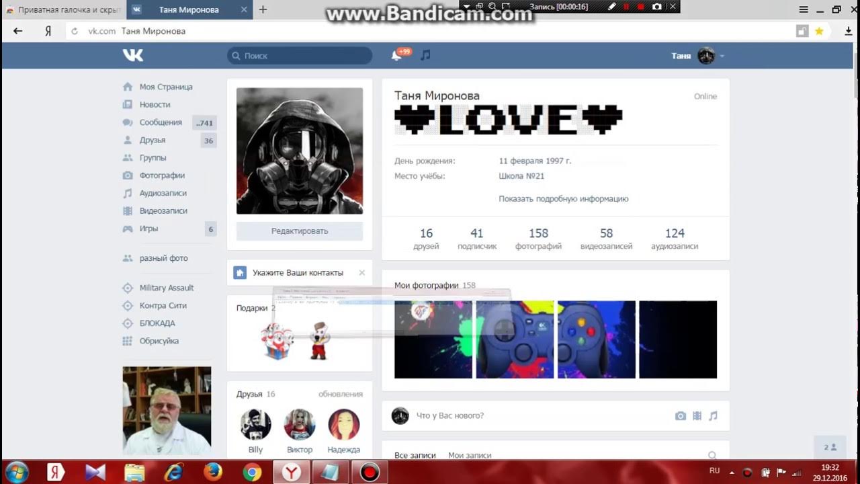
Task: Click the VK logo in header
Action: [x=133, y=56]
